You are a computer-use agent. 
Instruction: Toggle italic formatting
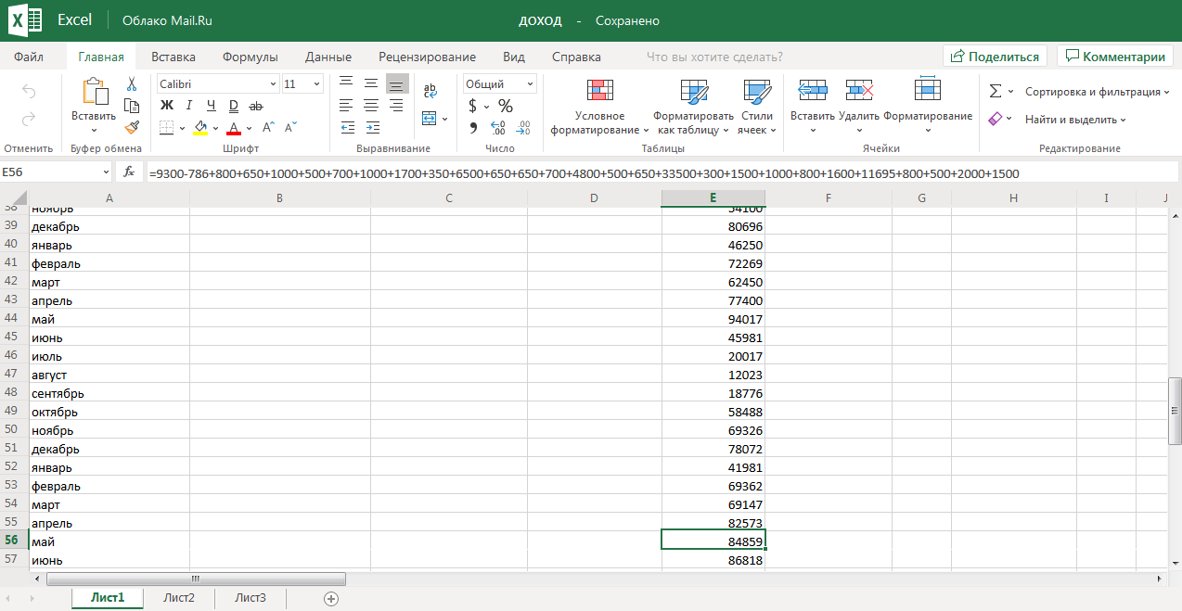pyautogui.click(x=189, y=106)
